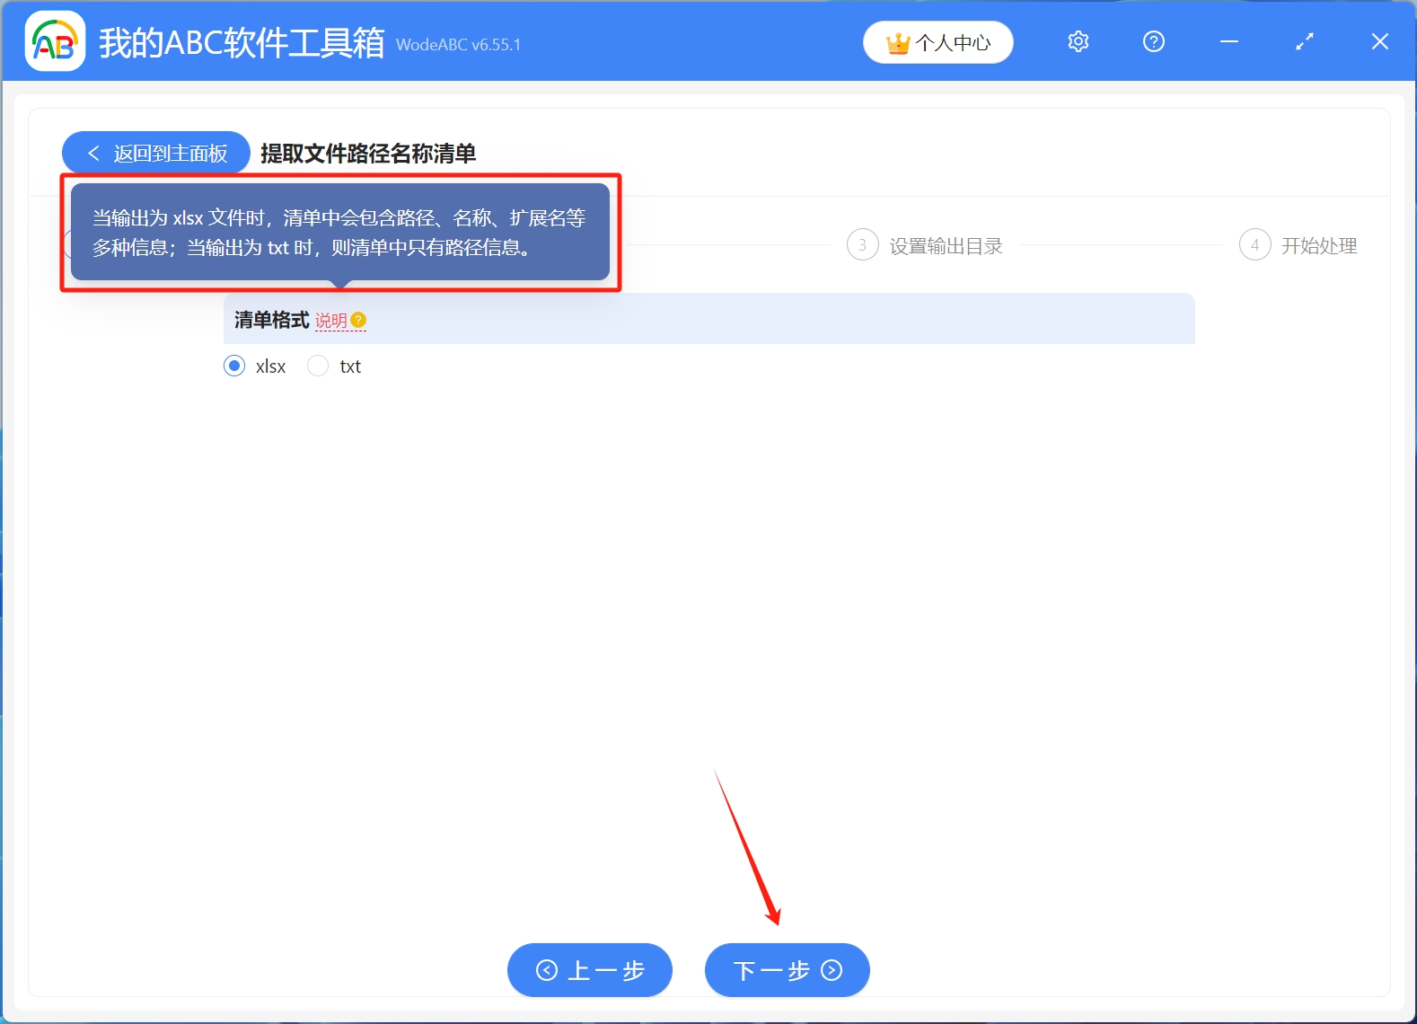Jump to step 3 设置输出目录

pyautogui.click(x=925, y=245)
